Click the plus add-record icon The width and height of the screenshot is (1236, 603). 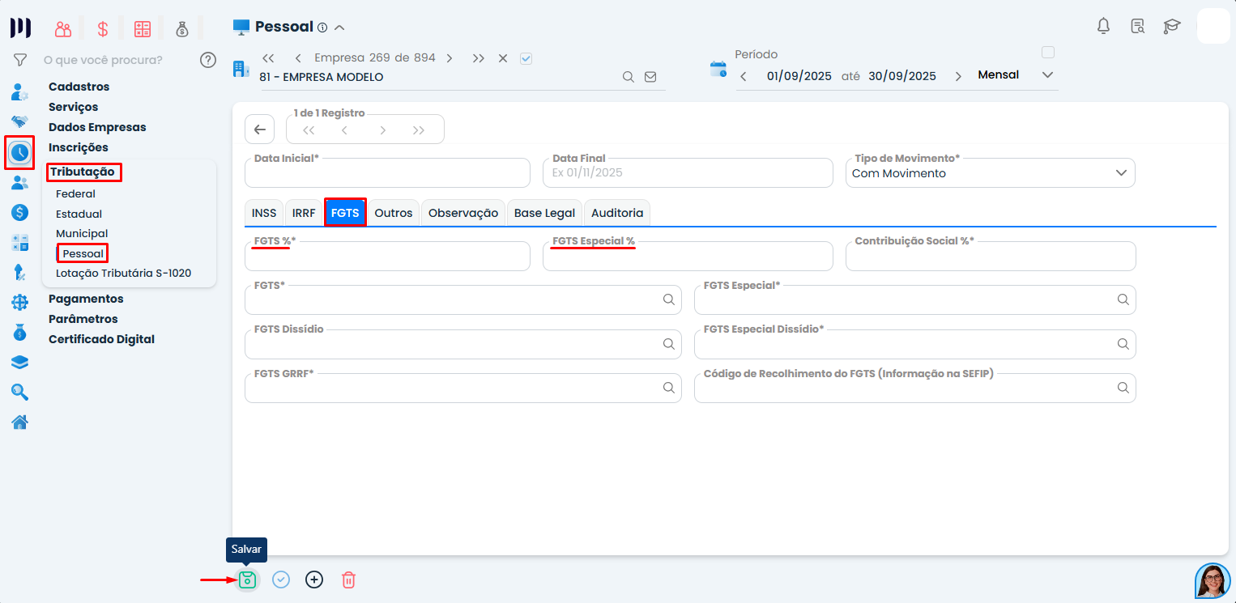pyautogui.click(x=314, y=580)
